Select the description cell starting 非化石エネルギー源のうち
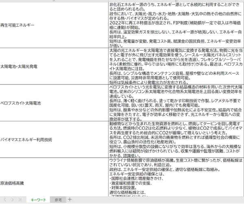This screenshot has width=244, height=204. coord(176,25)
